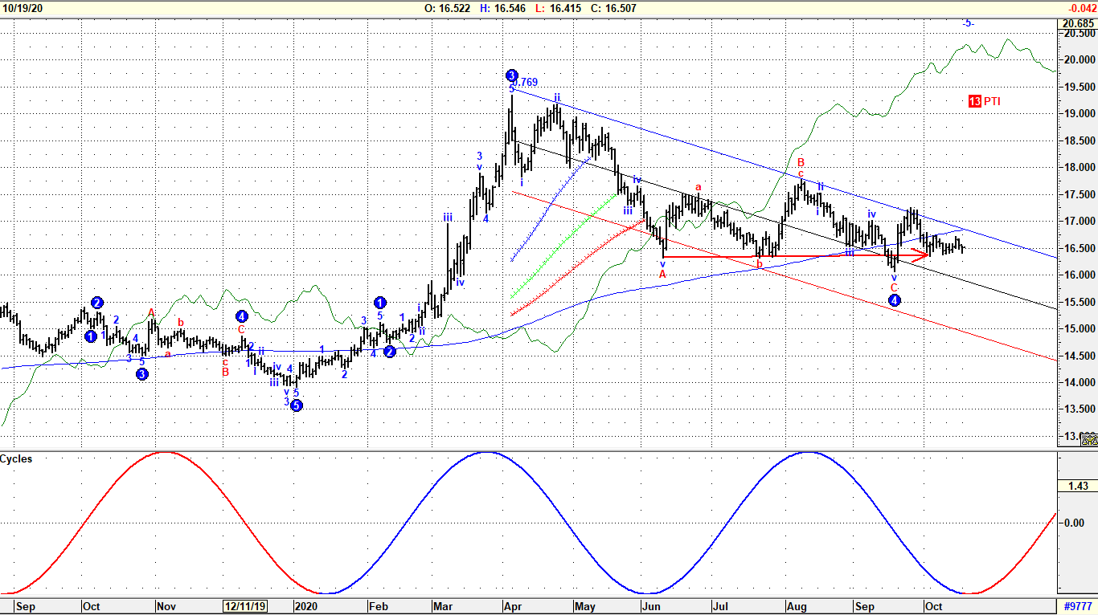
Task: Click the circled wave 5 marker near 2020
Action: [296, 405]
